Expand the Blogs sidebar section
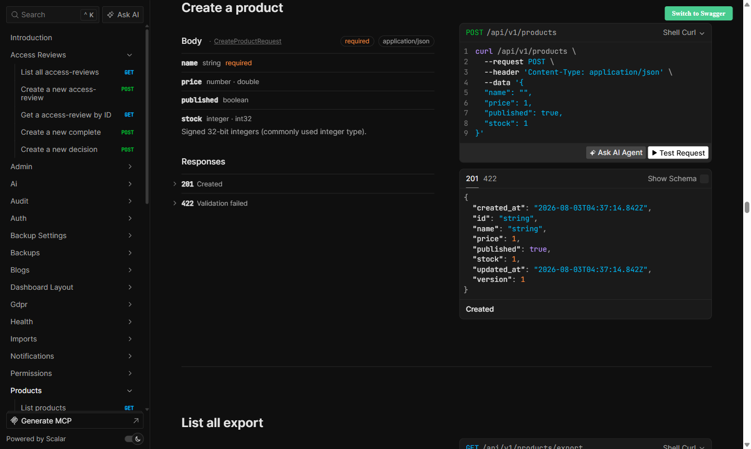This screenshot has width=751, height=449. coord(130,270)
